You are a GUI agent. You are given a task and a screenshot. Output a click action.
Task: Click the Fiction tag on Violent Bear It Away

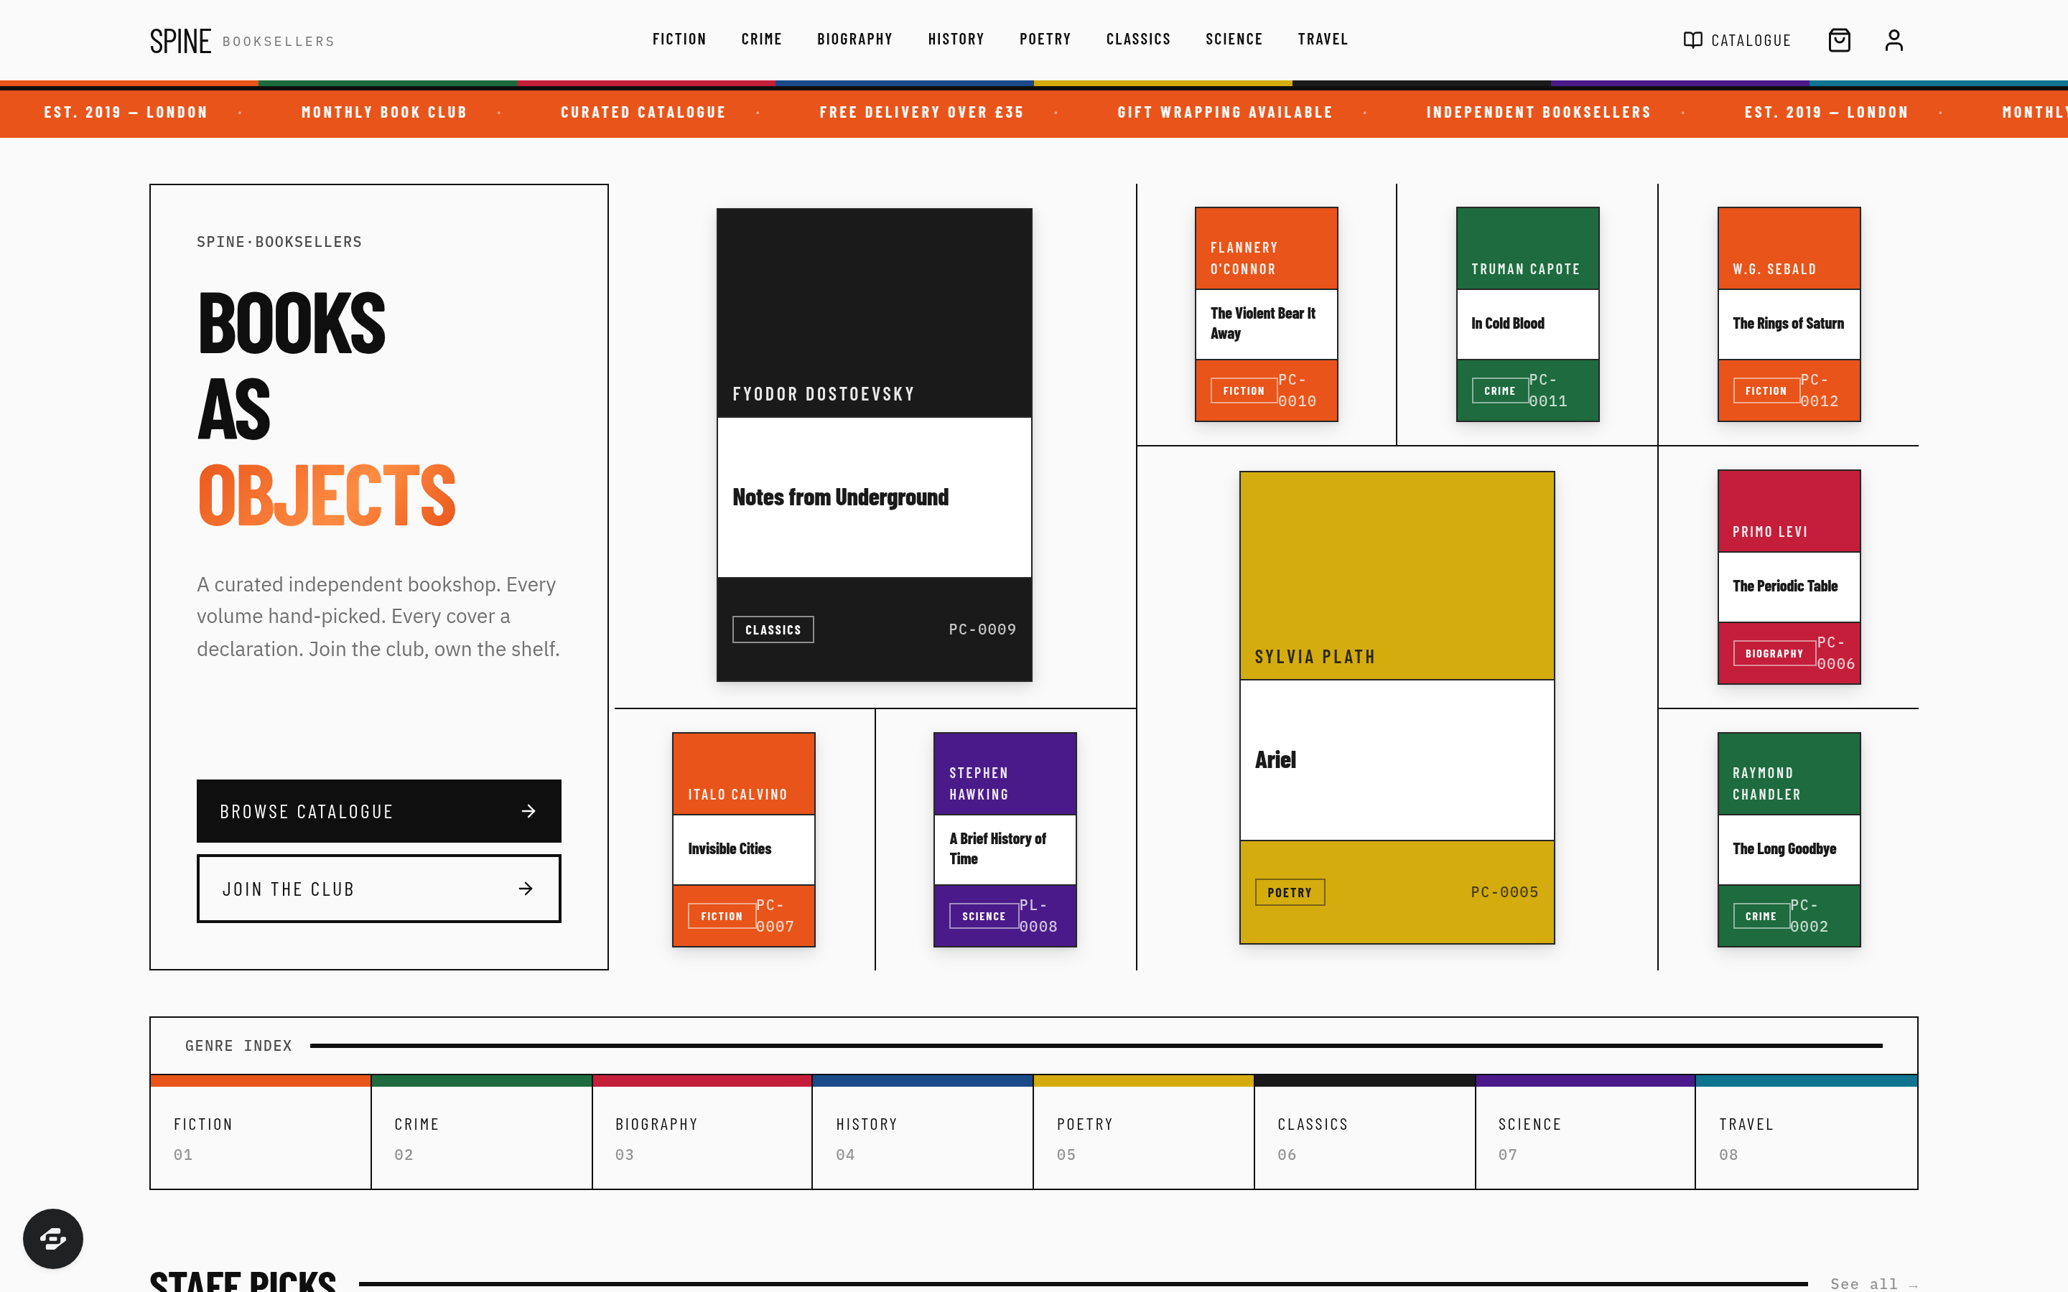1244,390
